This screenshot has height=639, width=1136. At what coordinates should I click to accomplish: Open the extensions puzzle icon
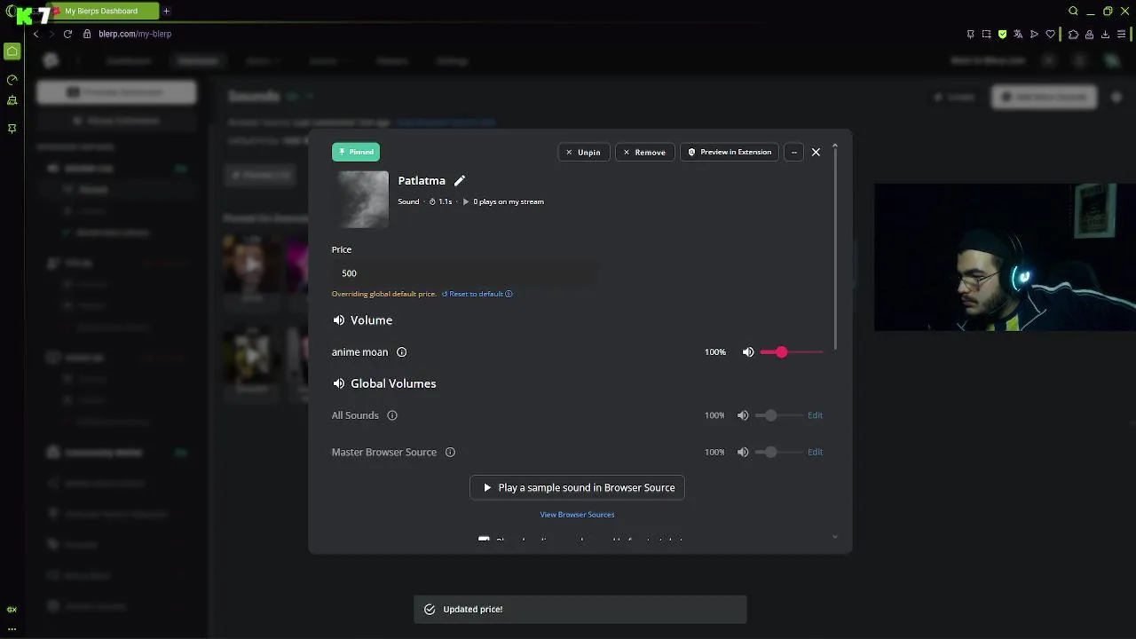click(1073, 34)
